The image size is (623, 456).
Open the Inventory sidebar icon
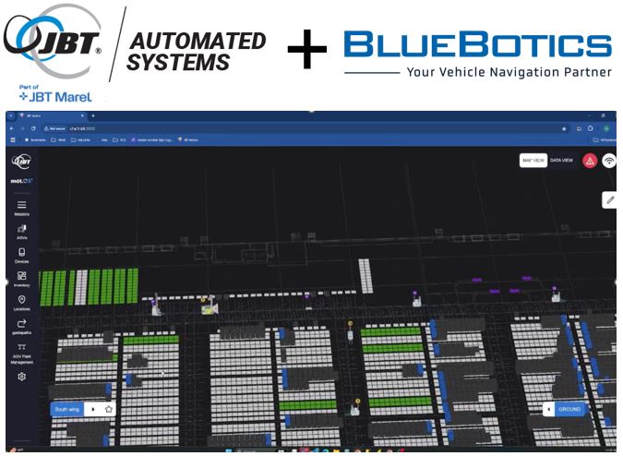(x=21, y=275)
